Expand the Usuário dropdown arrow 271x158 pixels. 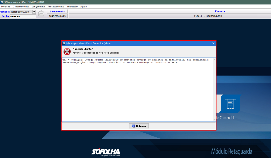click(x=34, y=12)
